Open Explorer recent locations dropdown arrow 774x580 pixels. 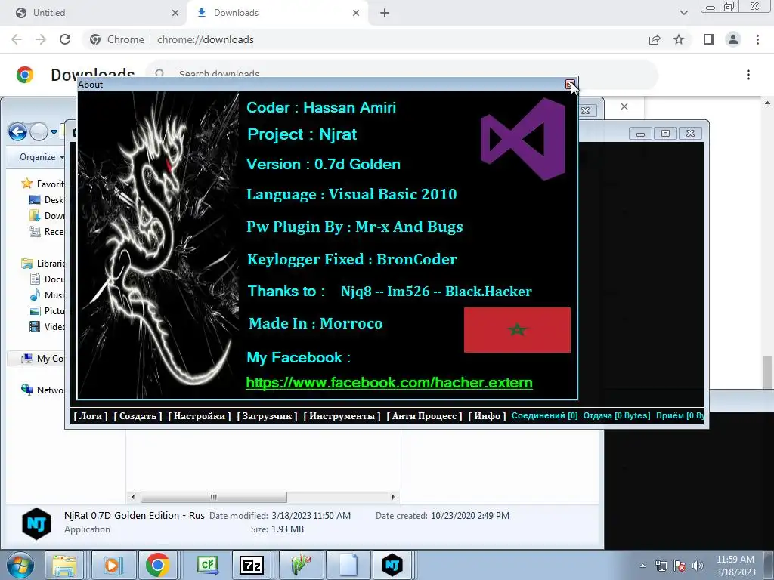[54, 131]
